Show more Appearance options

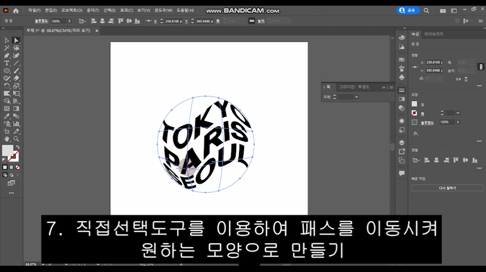click(479, 141)
